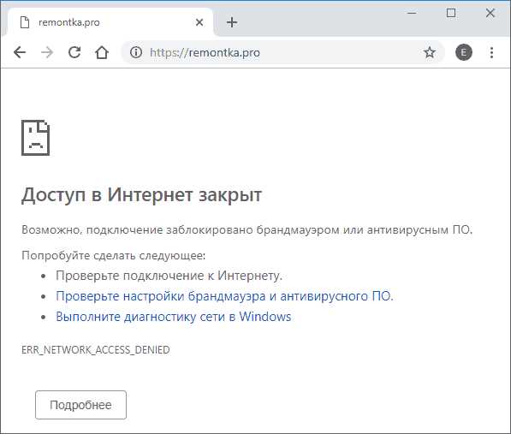
Task: Open the home page button
Action: click(102, 52)
